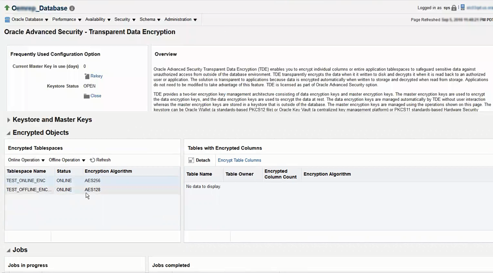The width and height of the screenshot is (493, 273).
Task: Expand the Keystore and Master Keys section
Action: click(9, 120)
